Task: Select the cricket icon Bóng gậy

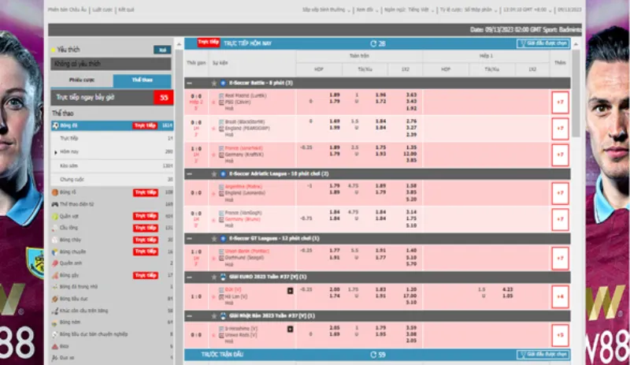Action: pyautogui.click(x=55, y=275)
